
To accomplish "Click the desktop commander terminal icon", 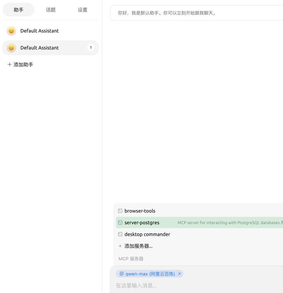I will coord(120,234).
